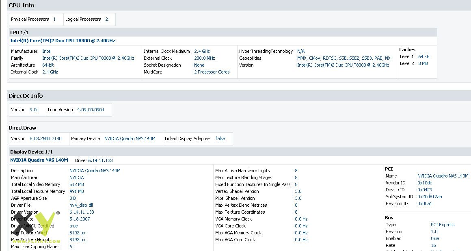471x251 pixels.
Task: Select the DirectDraw version 5.03.2600.2180
Action: pyautogui.click(x=45, y=138)
